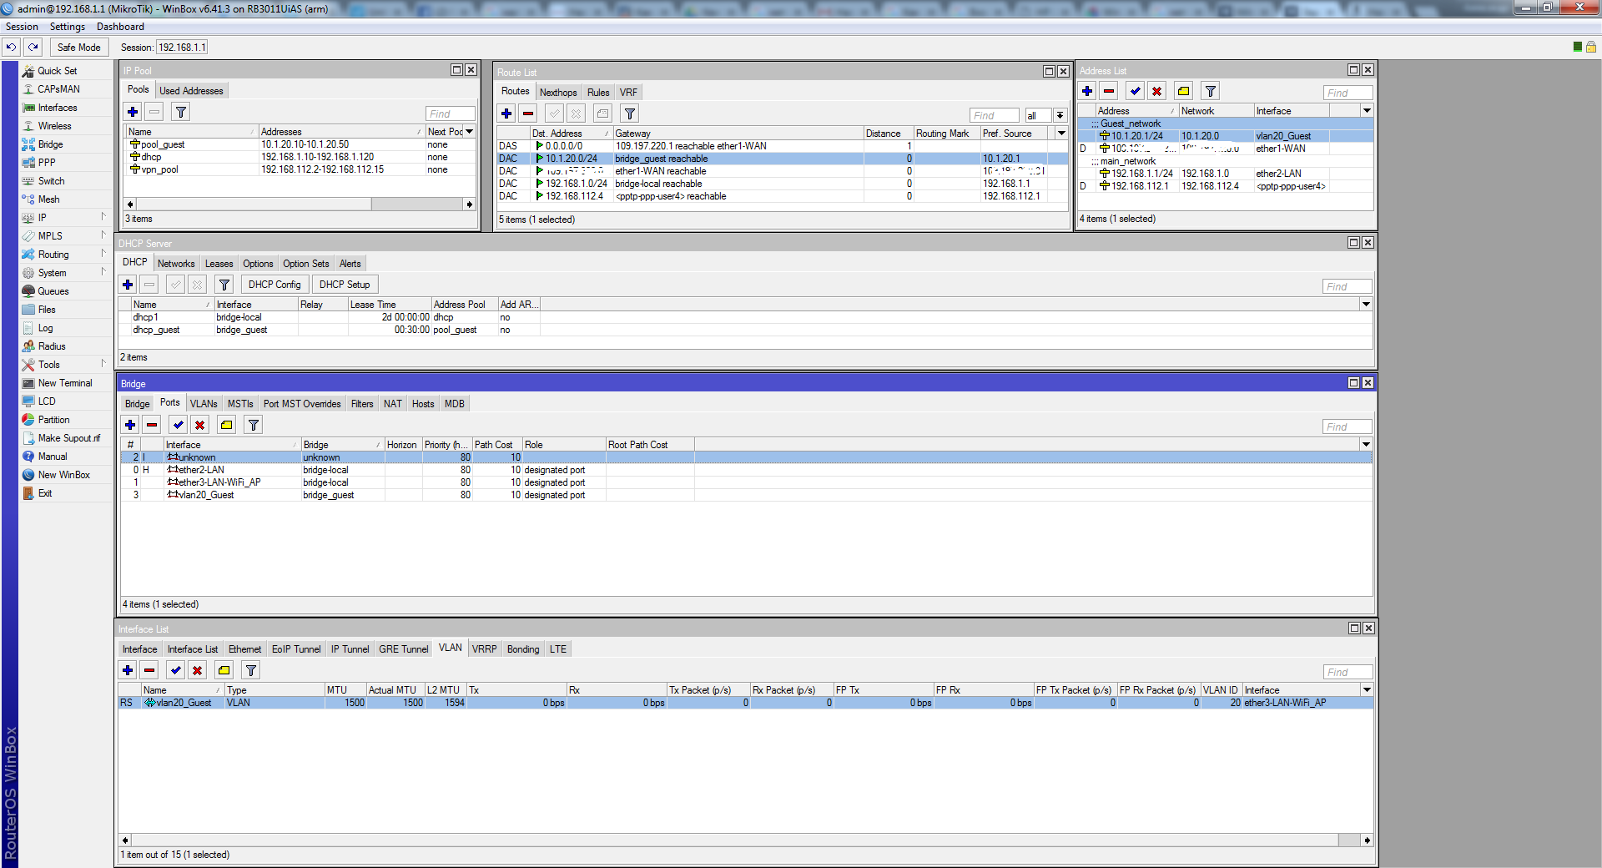Open Wireless from the sidebar
This screenshot has height=868, width=1602.
coord(54,126)
